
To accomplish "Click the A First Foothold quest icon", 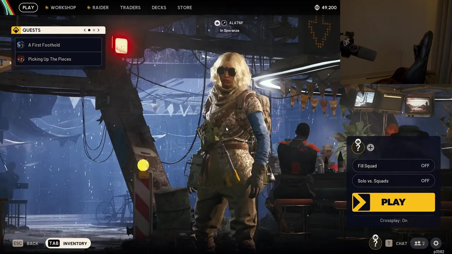I will [x=21, y=45].
